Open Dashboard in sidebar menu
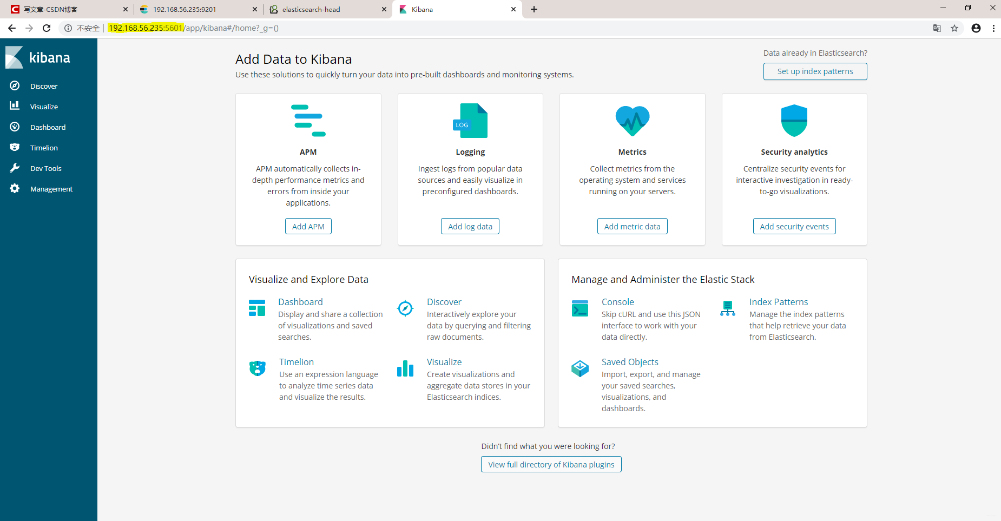 point(48,127)
